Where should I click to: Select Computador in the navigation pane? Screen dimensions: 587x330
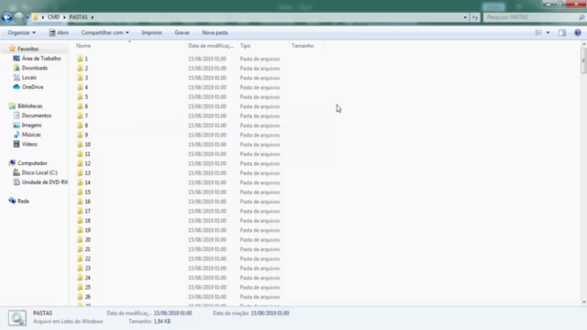[x=32, y=163]
